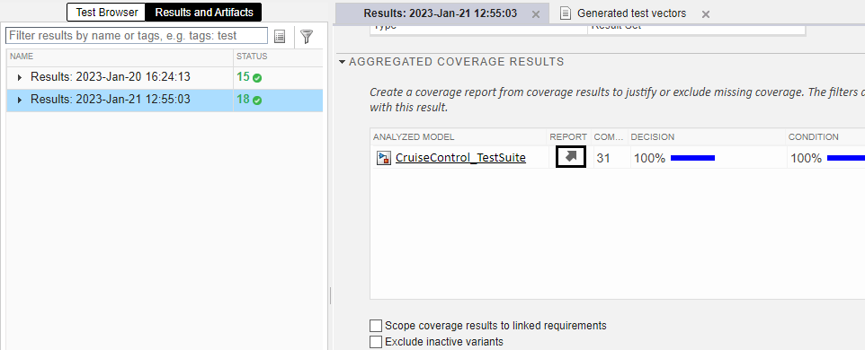
Task: Open Results: 2023-Jan-21 12:55:03 tab
Action: pyautogui.click(x=441, y=13)
